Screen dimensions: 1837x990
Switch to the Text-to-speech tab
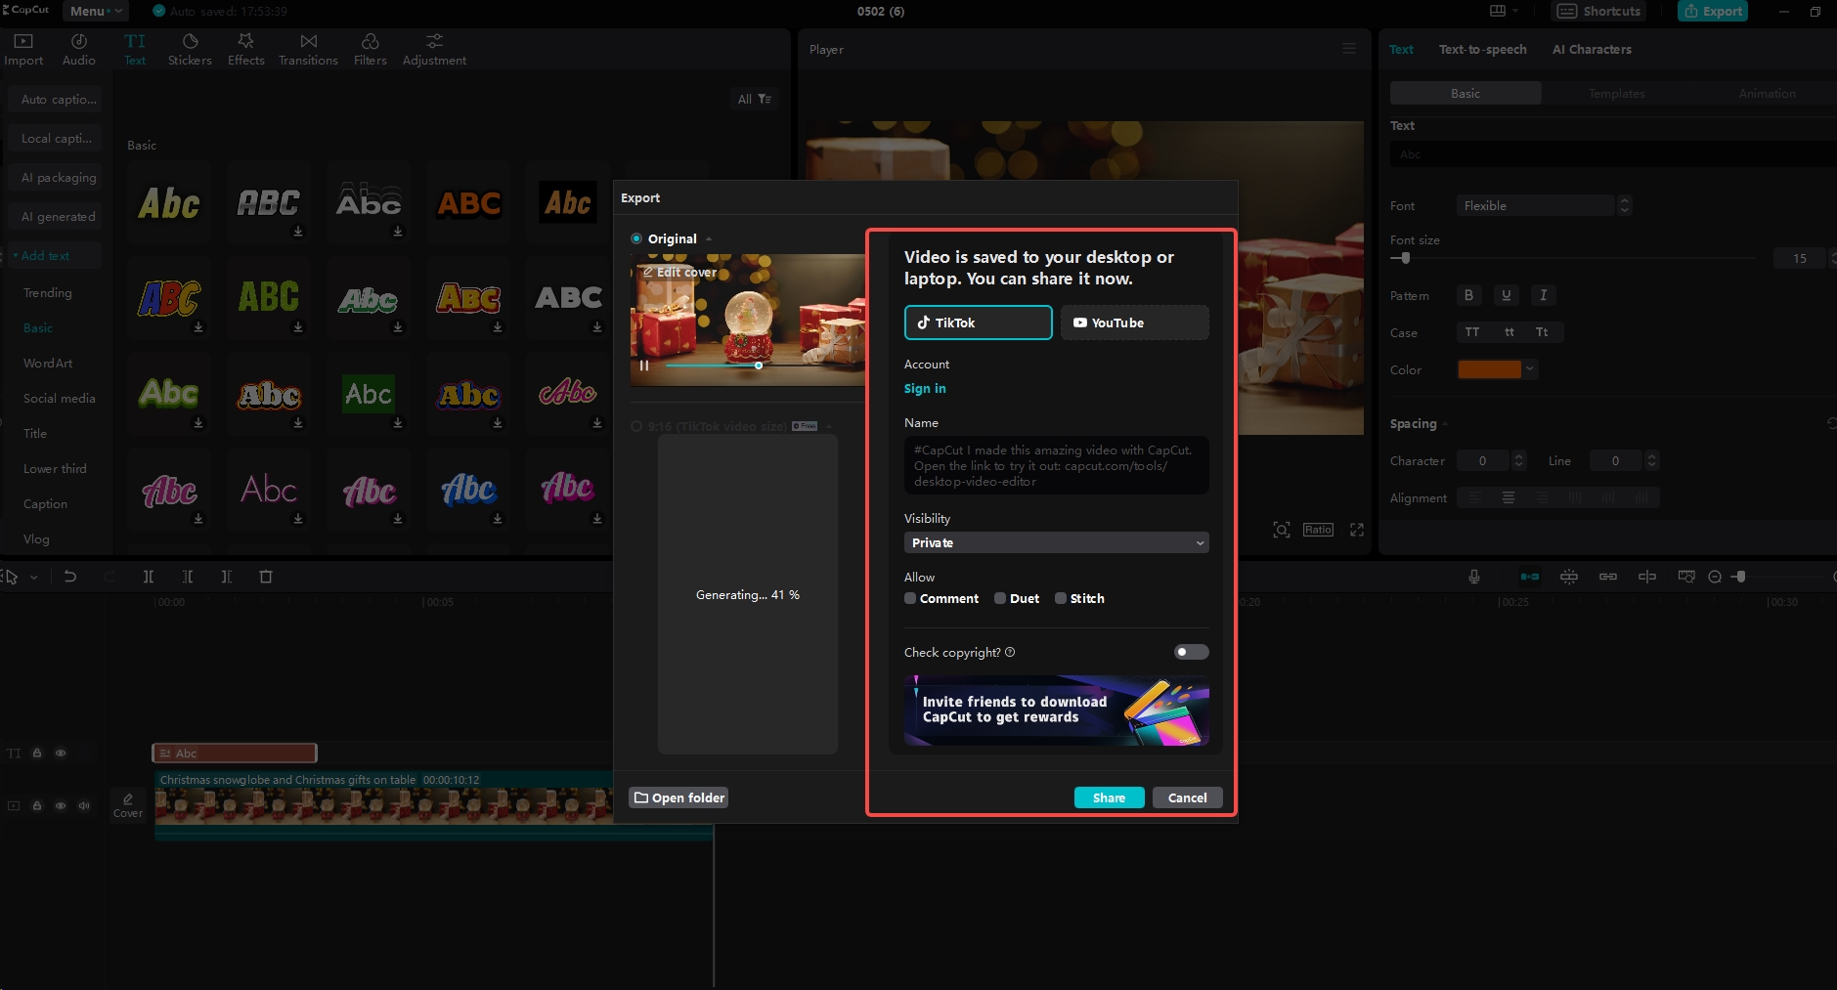1481,49
